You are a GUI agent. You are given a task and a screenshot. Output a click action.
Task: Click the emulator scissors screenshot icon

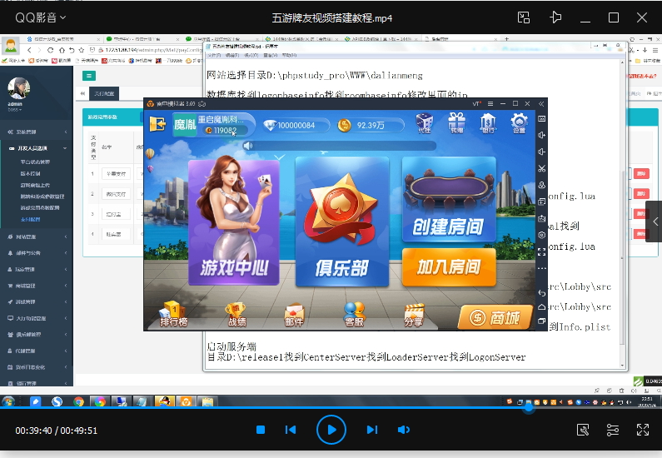click(542, 168)
